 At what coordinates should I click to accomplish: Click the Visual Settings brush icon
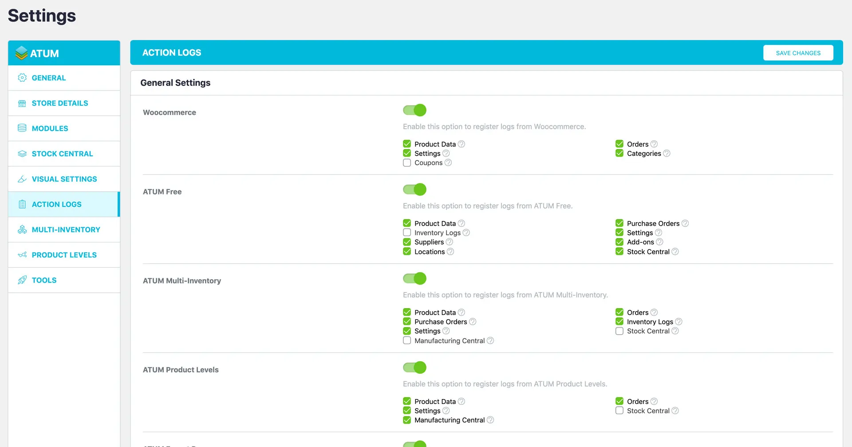click(x=22, y=179)
